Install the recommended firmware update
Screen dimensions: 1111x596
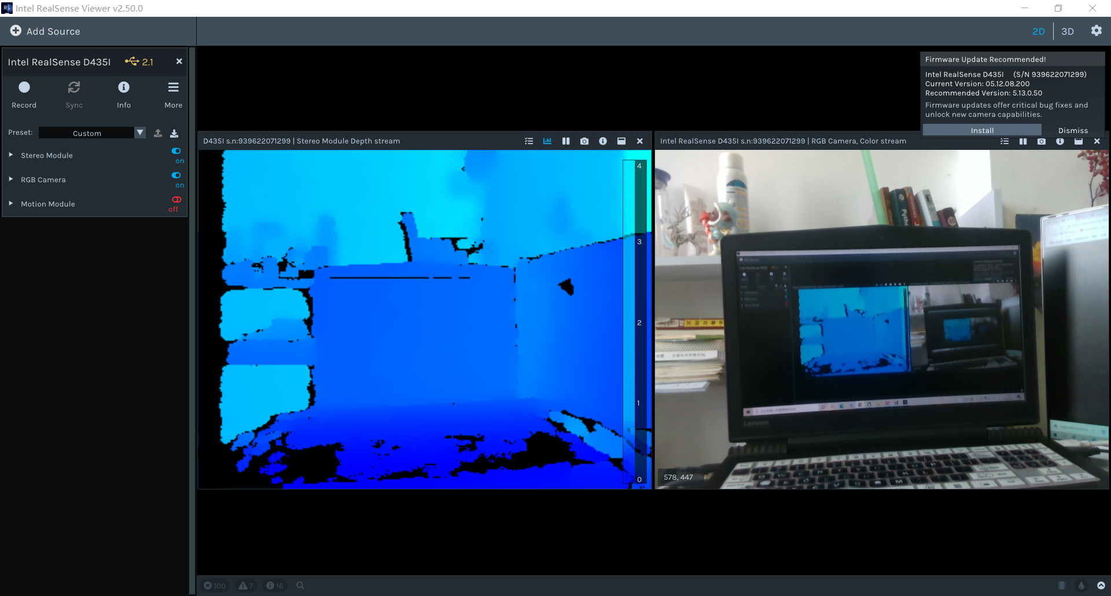click(x=982, y=130)
